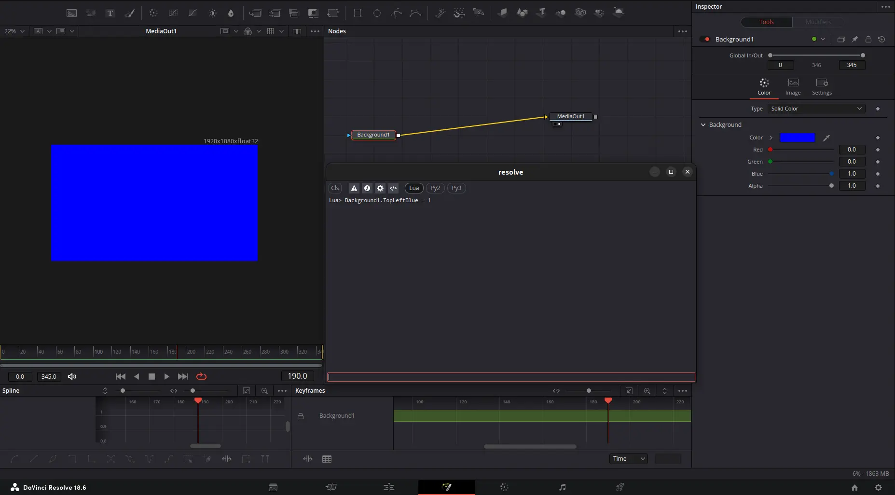Open the Time dropdown in the Keyframes panel
The width and height of the screenshot is (895, 495).
628,459
